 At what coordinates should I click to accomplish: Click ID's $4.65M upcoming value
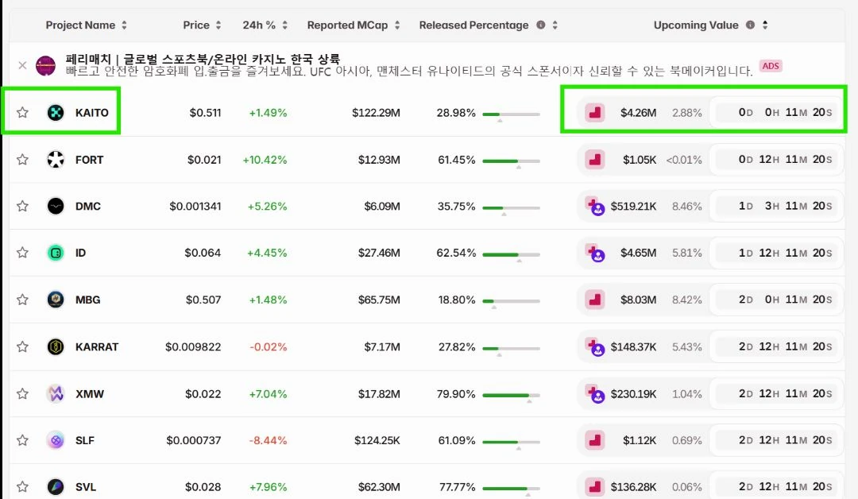click(638, 253)
